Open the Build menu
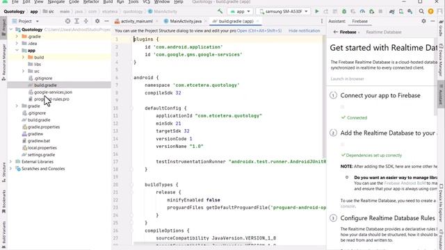 point(108,1)
